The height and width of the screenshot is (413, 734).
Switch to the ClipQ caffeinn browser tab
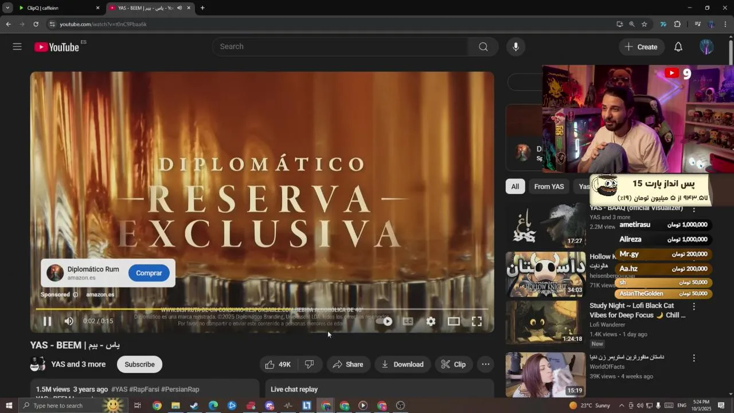coord(54,8)
